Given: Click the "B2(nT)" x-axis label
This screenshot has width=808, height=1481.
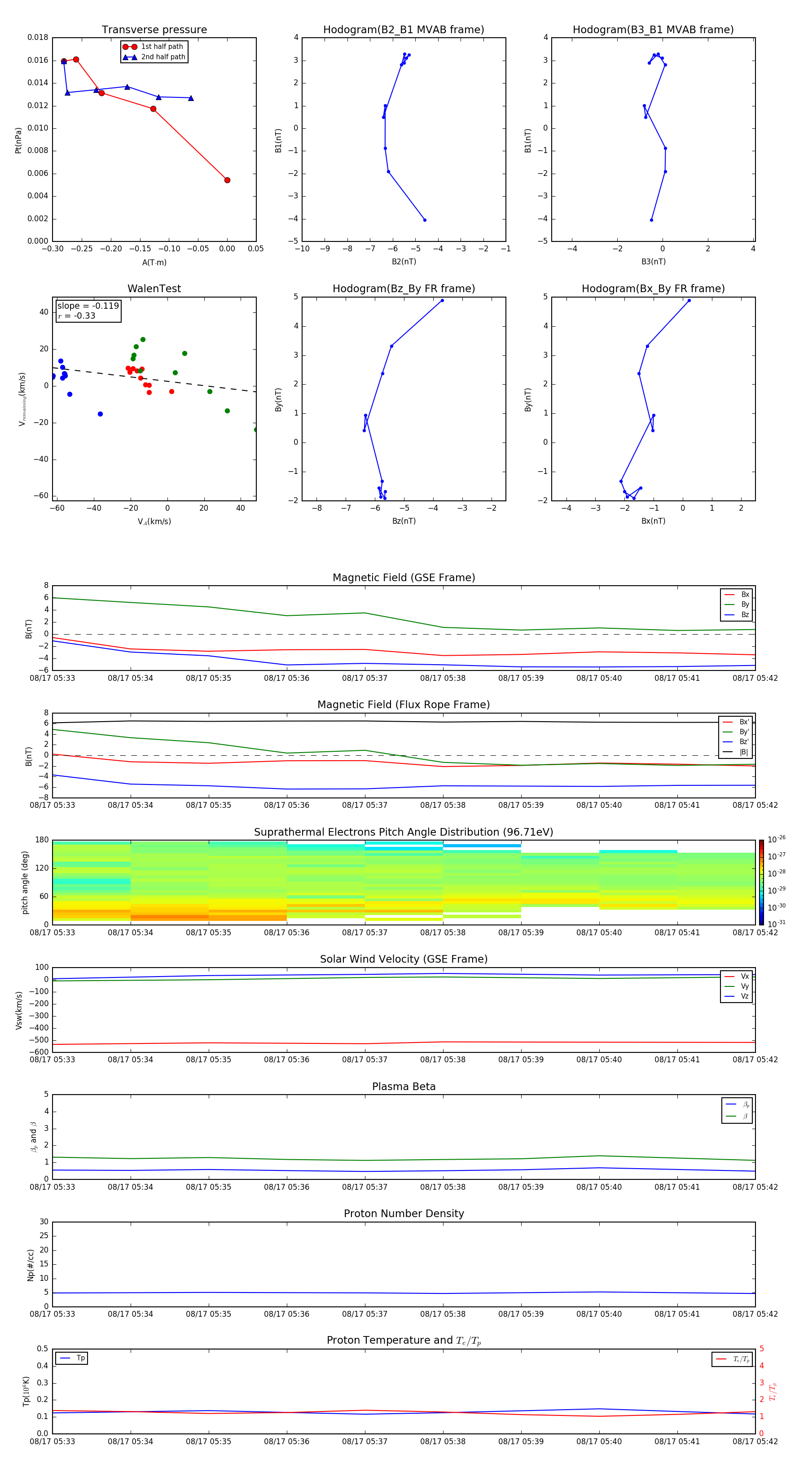Looking at the screenshot, I should (x=404, y=262).
